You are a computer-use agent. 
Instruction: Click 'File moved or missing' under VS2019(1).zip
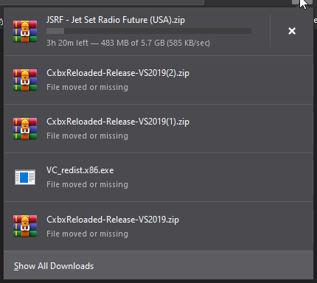click(x=87, y=136)
